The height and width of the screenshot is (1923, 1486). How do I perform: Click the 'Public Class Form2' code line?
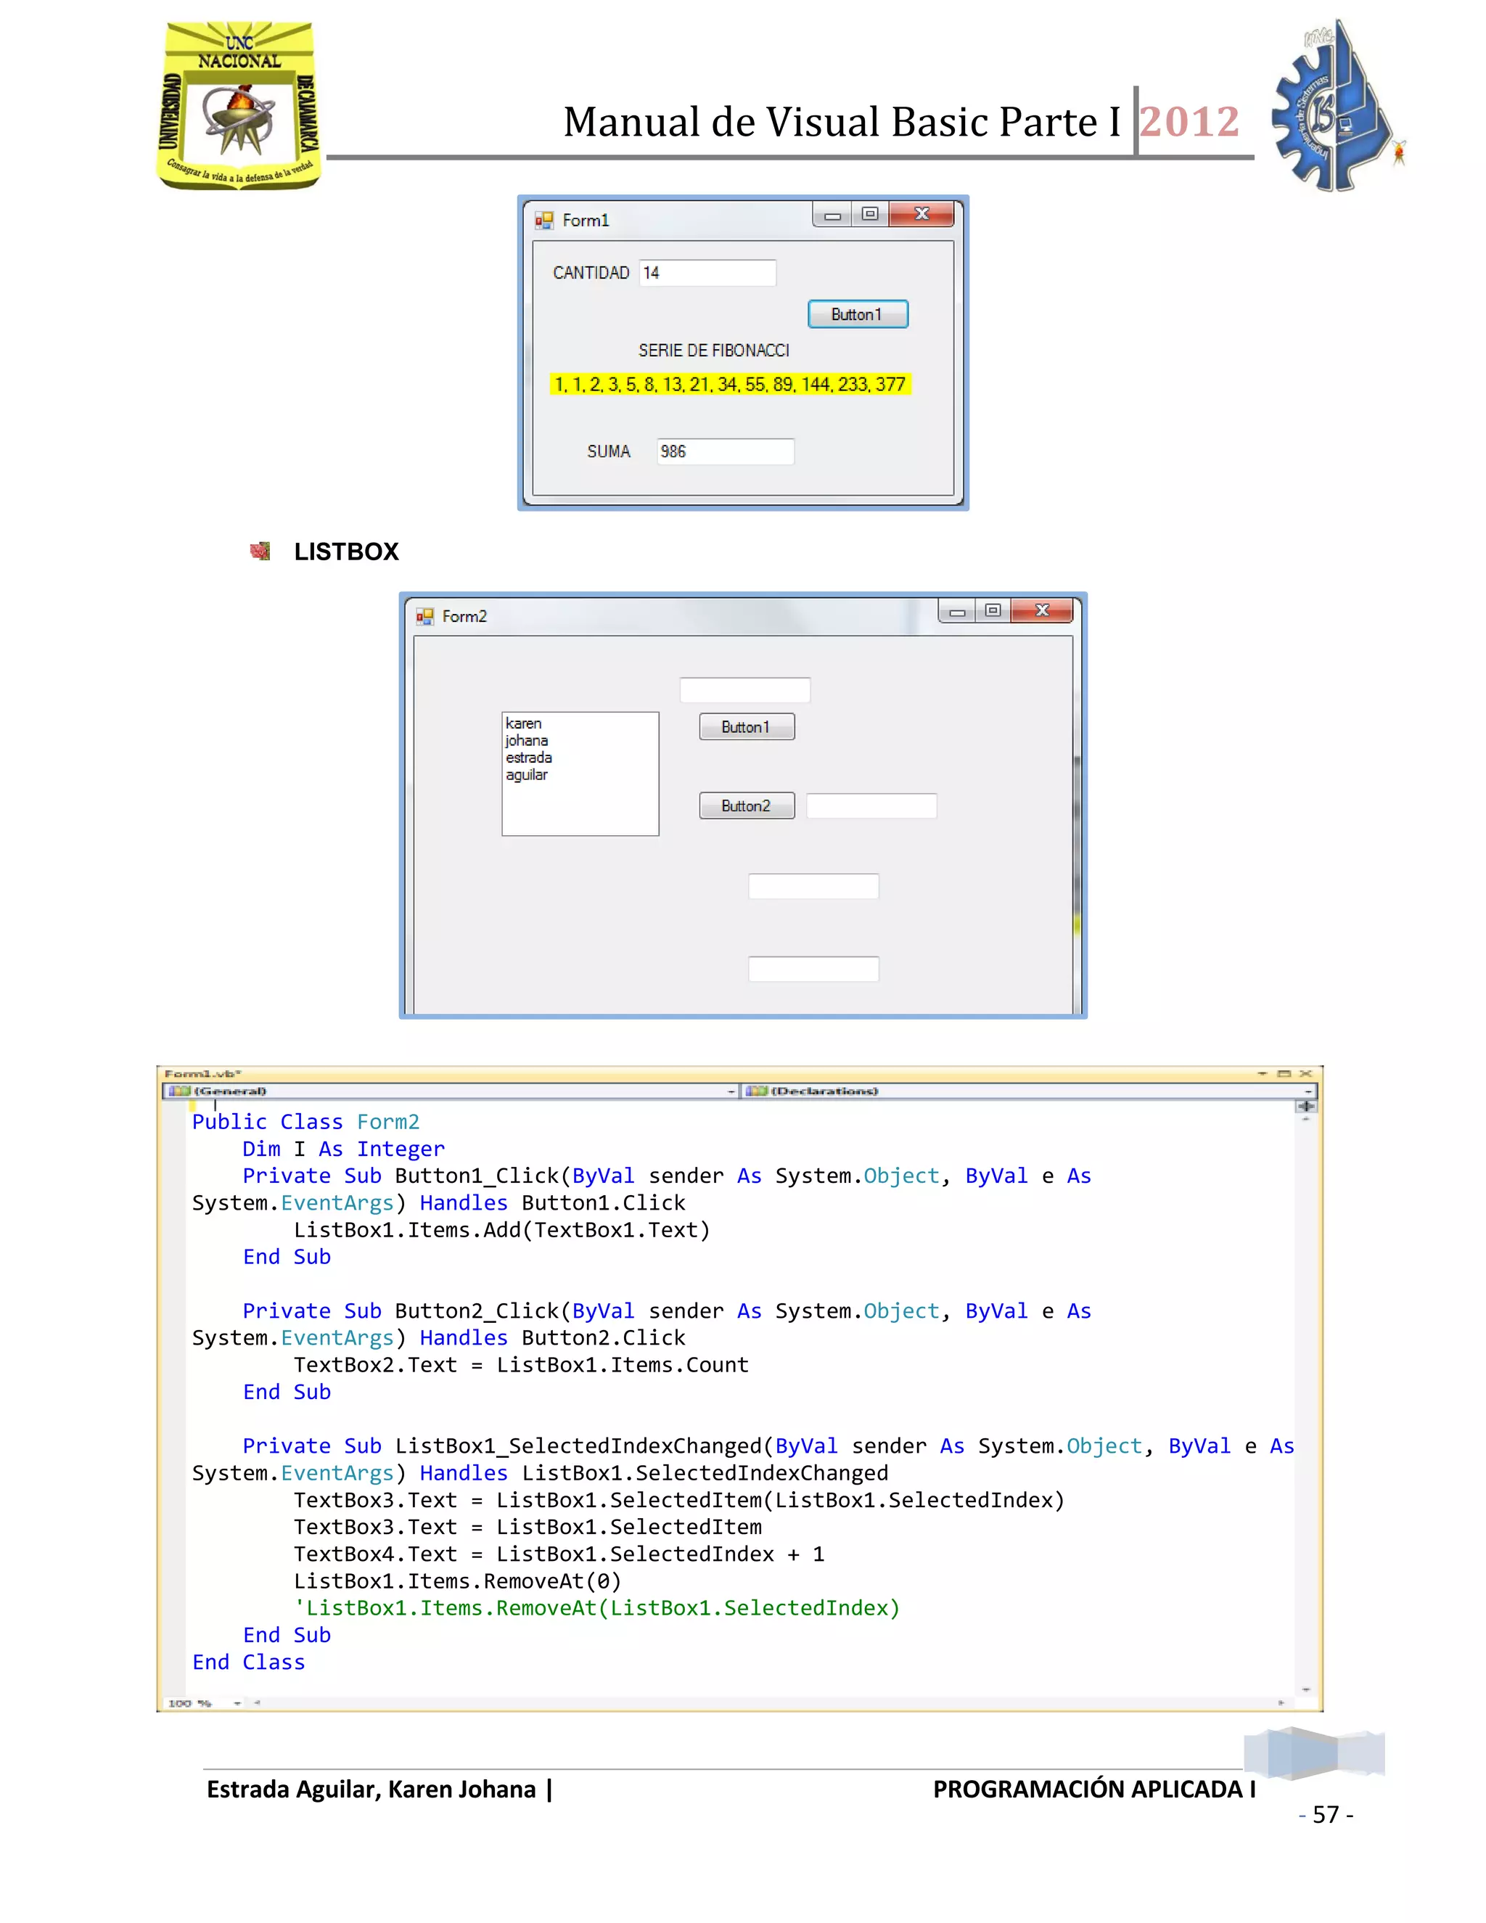pos(305,1122)
